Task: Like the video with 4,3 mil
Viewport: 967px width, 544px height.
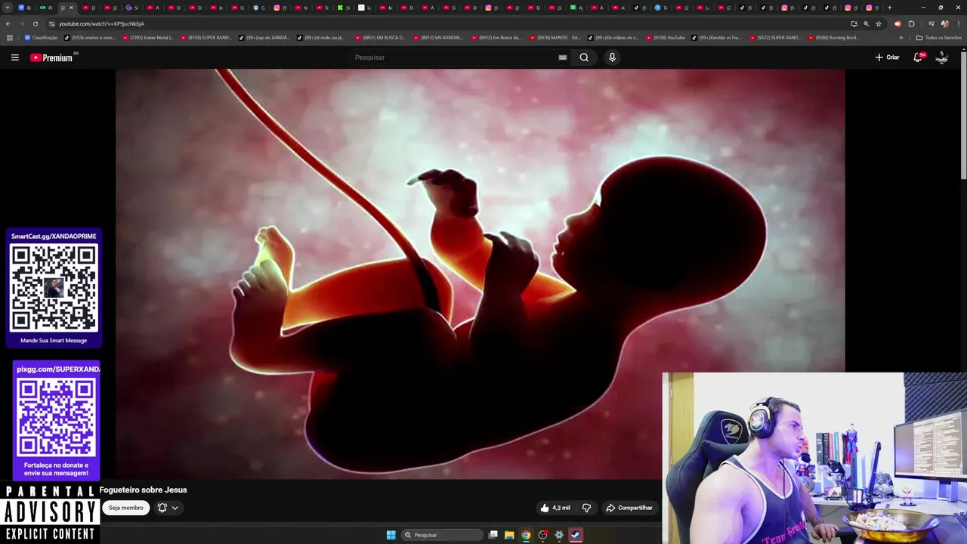Action: click(x=555, y=508)
